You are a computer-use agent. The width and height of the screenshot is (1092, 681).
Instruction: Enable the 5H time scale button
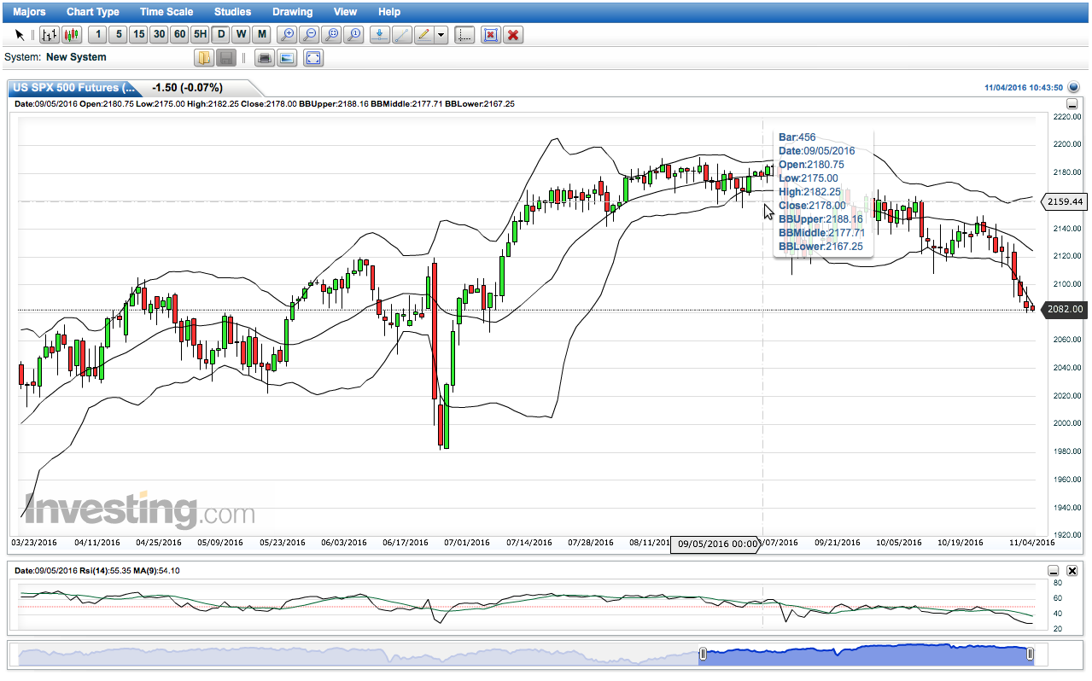[x=199, y=35]
